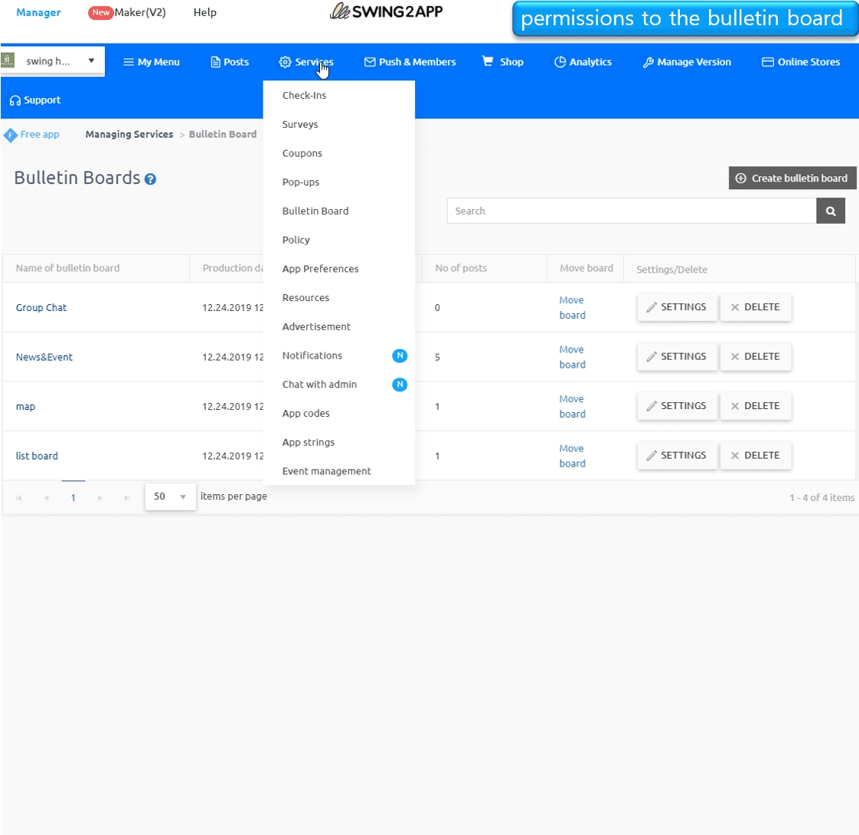Open the My Menu tab
This screenshot has height=835, width=859.
152,62
